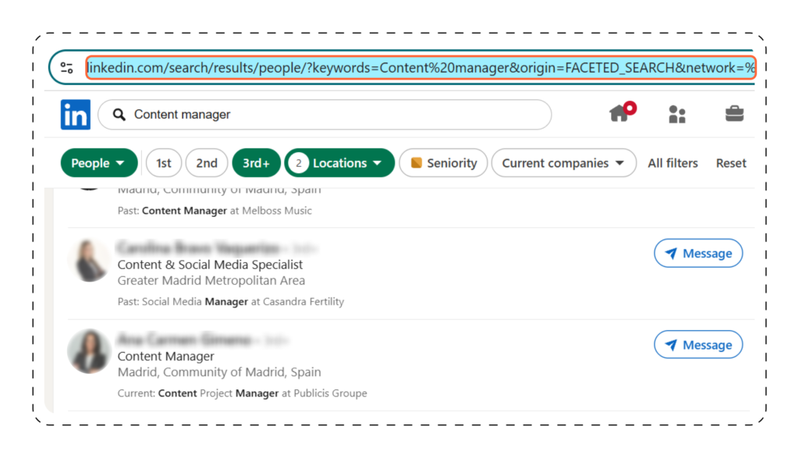The height and width of the screenshot is (458, 799).
Task: Message the Publicis Groupe Content Manager
Action: pos(698,345)
